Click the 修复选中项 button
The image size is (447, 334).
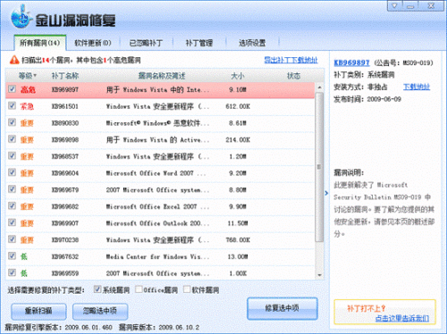tap(283, 308)
